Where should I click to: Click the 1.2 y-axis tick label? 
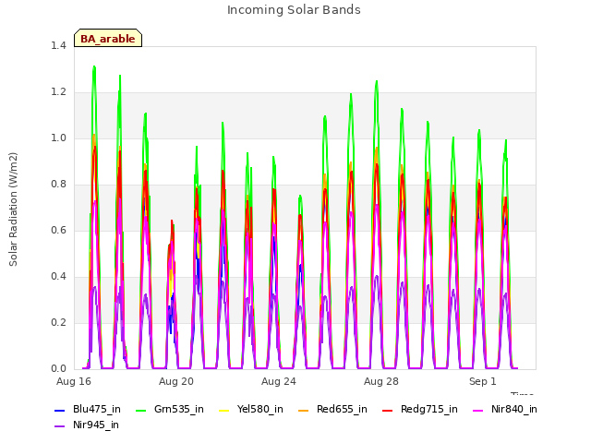pos(58,92)
